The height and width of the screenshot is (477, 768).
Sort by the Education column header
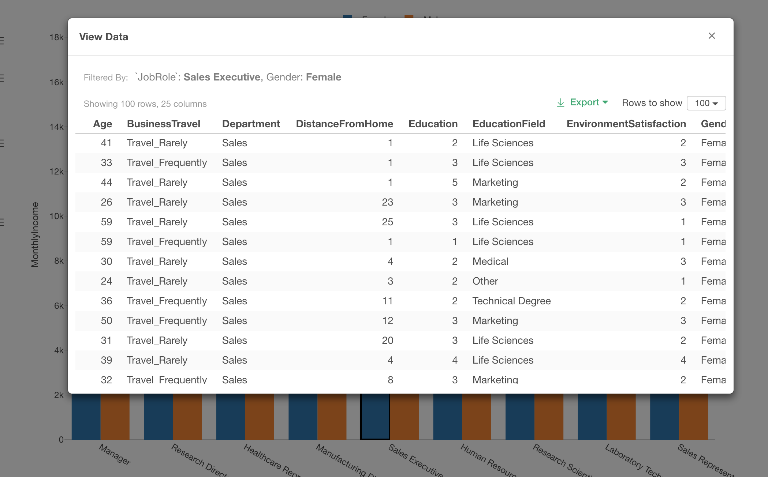[433, 124]
